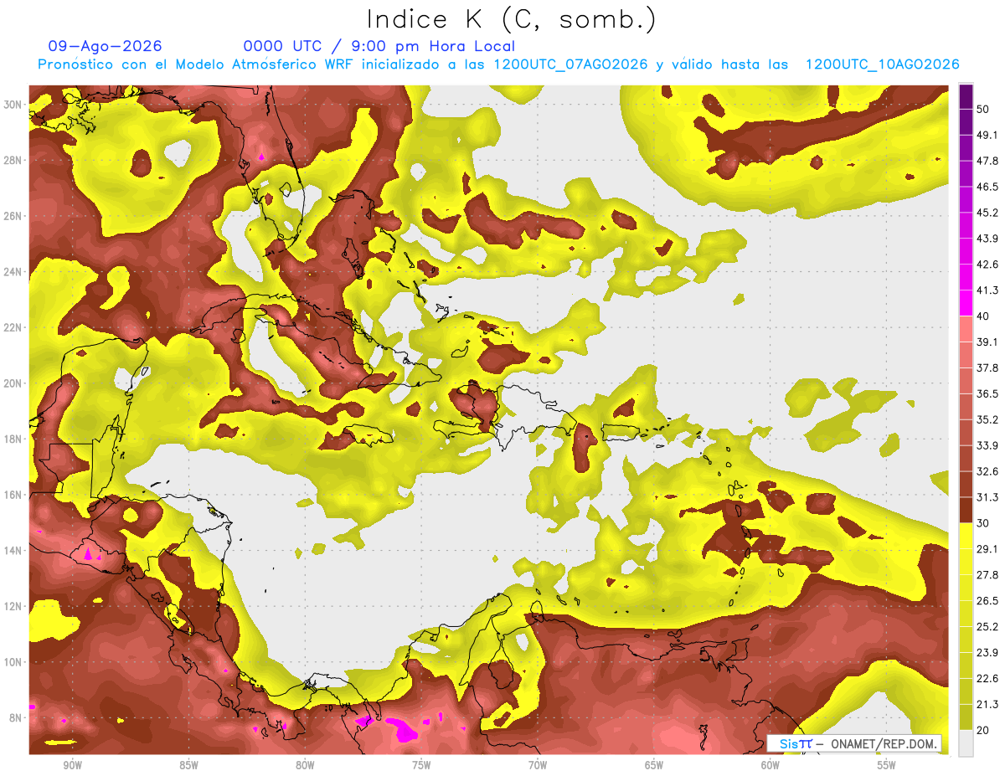
Task: Click the '24N' latitude label
Action: tap(13, 272)
